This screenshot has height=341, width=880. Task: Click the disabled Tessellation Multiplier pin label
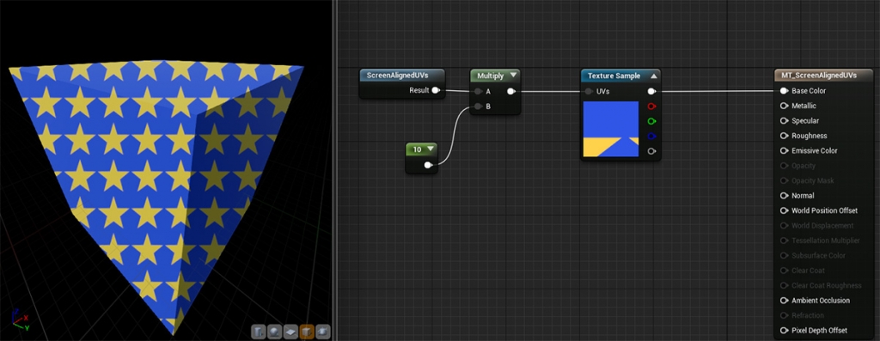click(x=826, y=241)
